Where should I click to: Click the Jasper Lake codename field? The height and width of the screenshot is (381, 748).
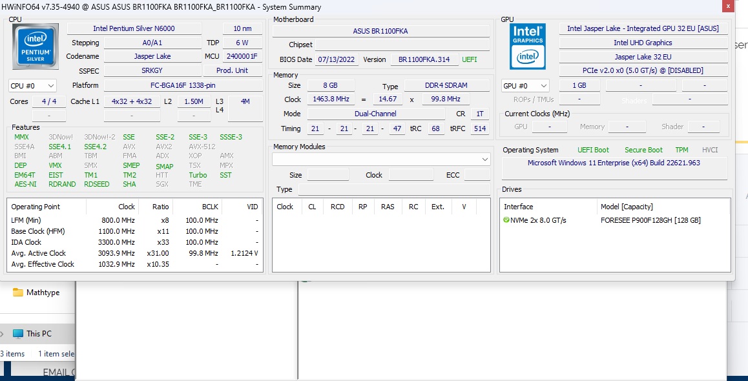point(152,56)
